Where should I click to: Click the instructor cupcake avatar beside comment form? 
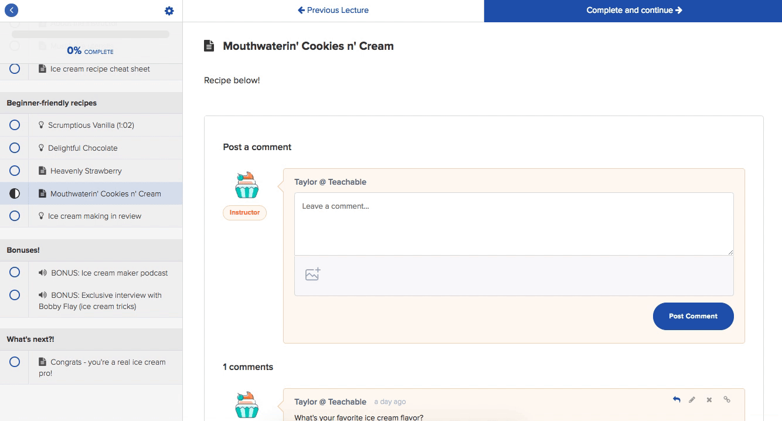click(247, 185)
